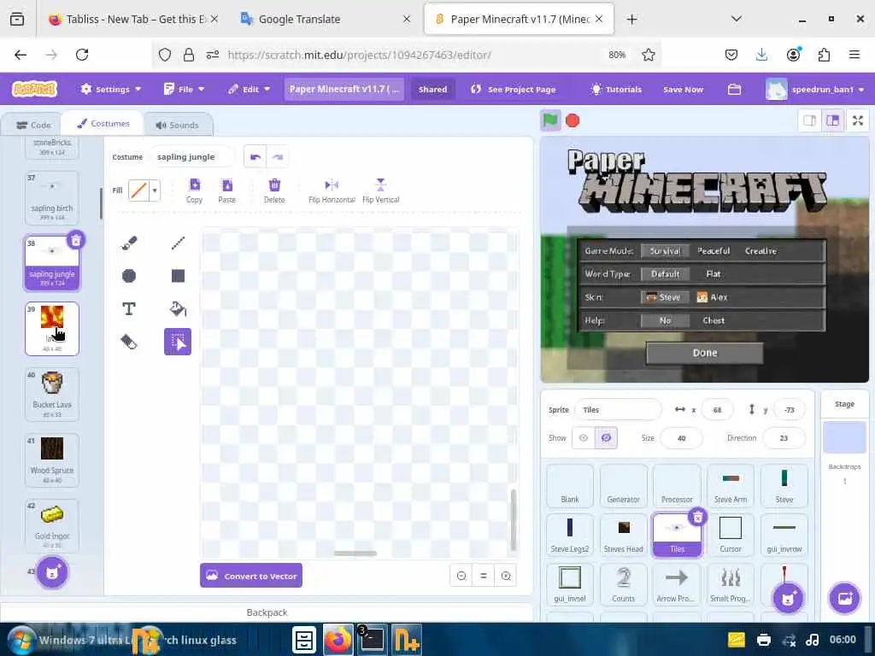Screen dimensions: 875x656
Task: Select the Steves Head sprite
Action: click(x=623, y=535)
